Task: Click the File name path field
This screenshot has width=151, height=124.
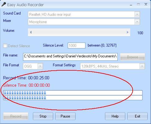Action: click(70, 57)
